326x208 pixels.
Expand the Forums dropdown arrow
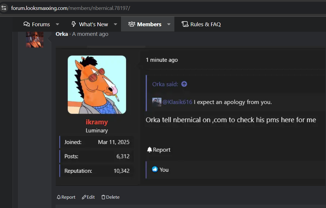pos(57,24)
